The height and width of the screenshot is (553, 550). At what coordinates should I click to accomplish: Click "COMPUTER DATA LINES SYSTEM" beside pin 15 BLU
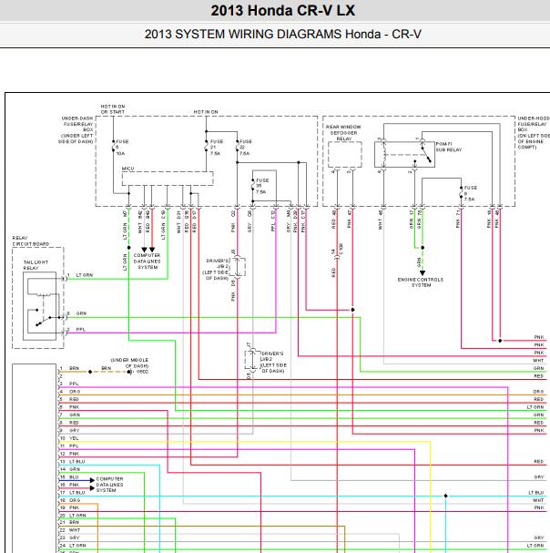click(109, 485)
